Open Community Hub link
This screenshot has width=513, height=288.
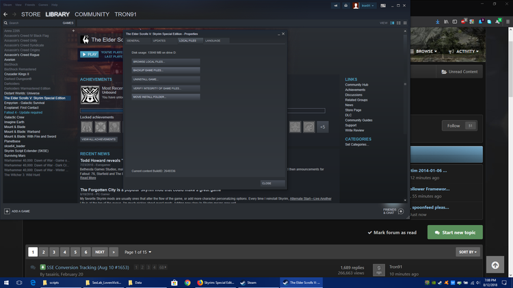(x=356, y=85)
